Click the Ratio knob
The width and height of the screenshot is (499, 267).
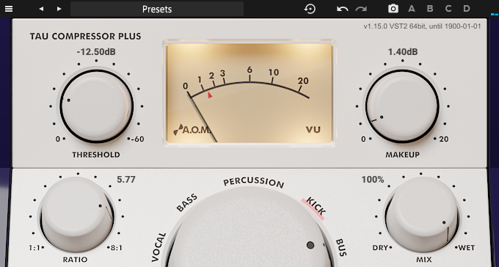77,215
